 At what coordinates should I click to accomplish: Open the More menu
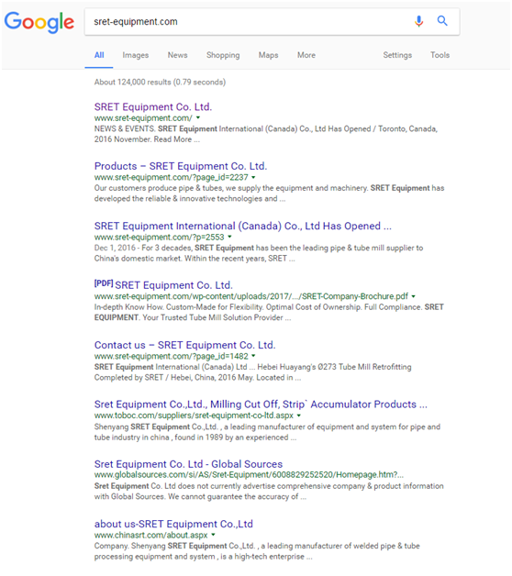[306, 55]
